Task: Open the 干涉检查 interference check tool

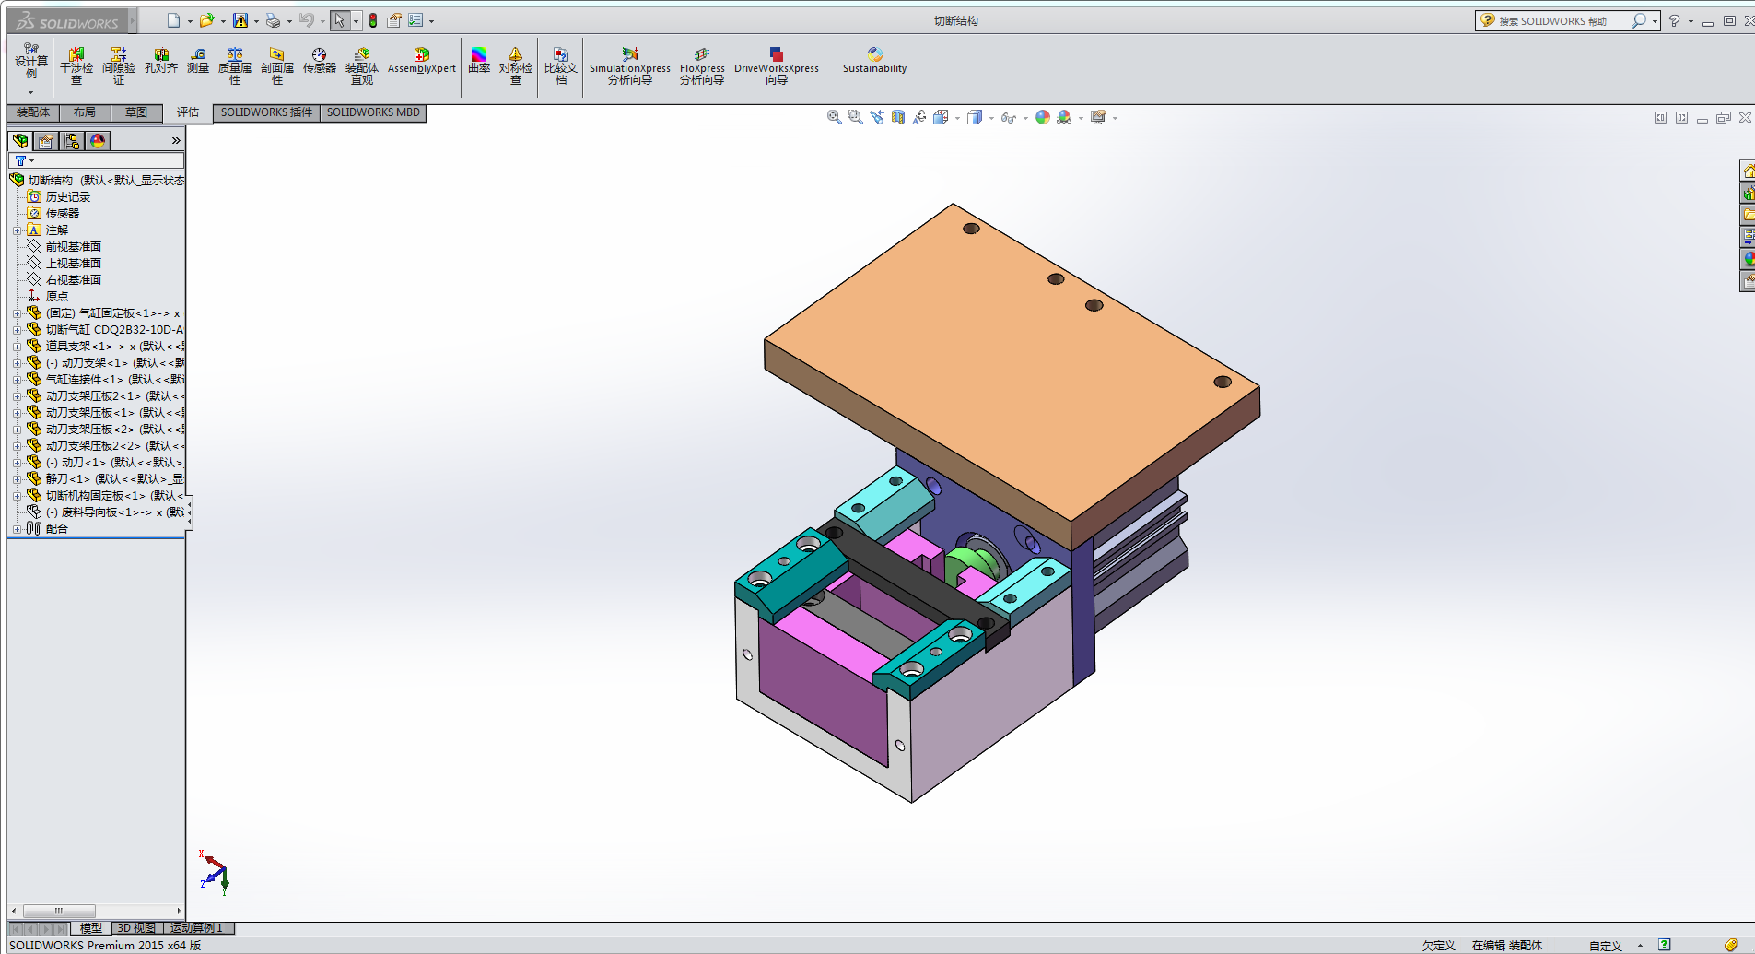Action: click(x=76, y=65)
